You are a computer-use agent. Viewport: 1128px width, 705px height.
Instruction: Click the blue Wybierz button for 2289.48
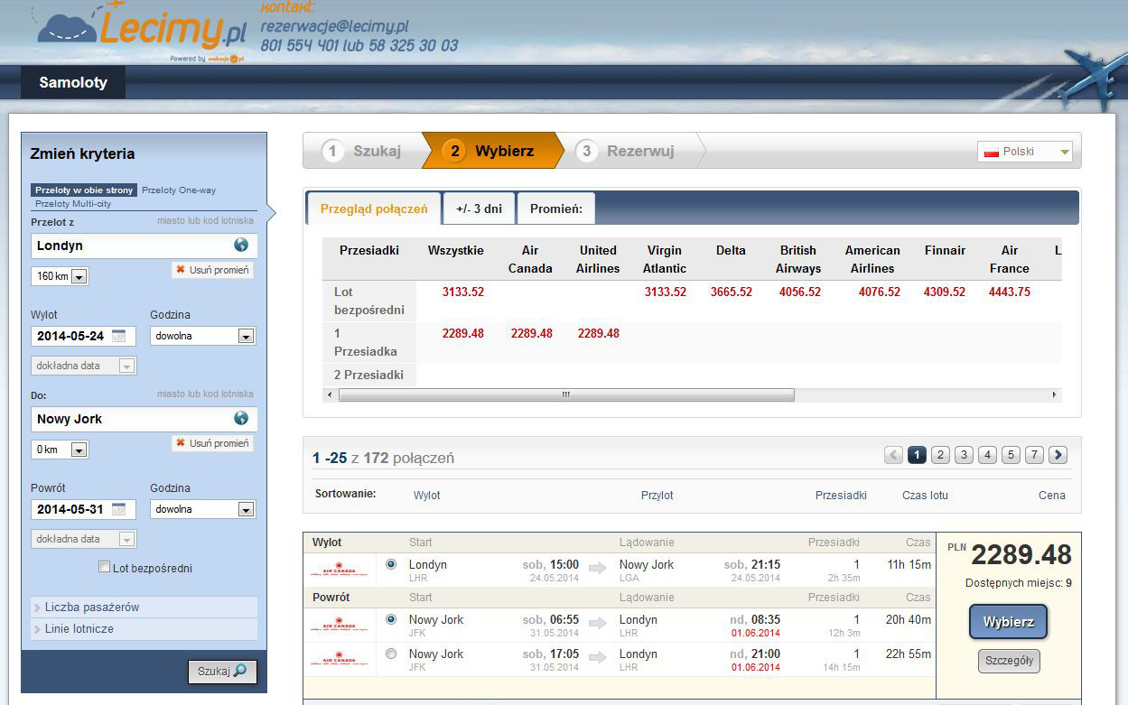[x=1008, y=622]
